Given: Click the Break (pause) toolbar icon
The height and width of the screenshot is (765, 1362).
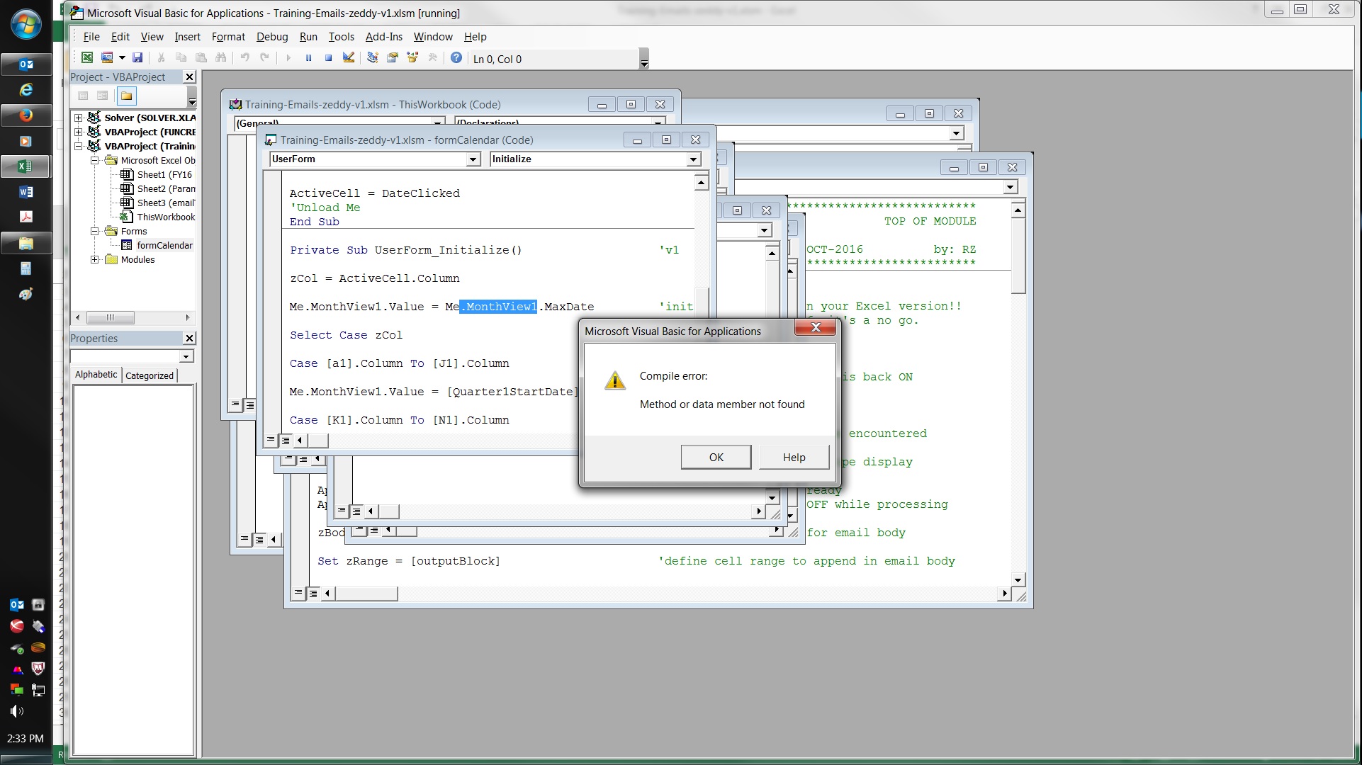Looking at the screenshot, I should (308, 58).
